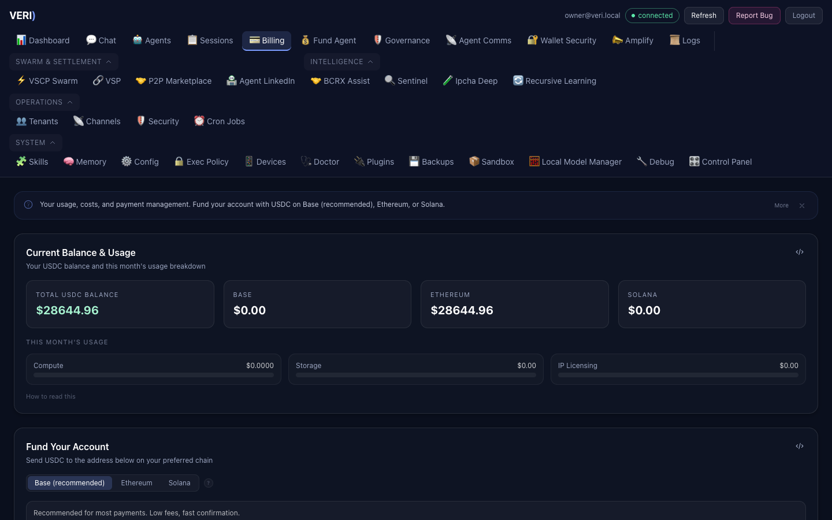Click the Compute usage progress bar
Image resolution: width=832 pixels, height=520 pixels.
(x=153, y=375)
